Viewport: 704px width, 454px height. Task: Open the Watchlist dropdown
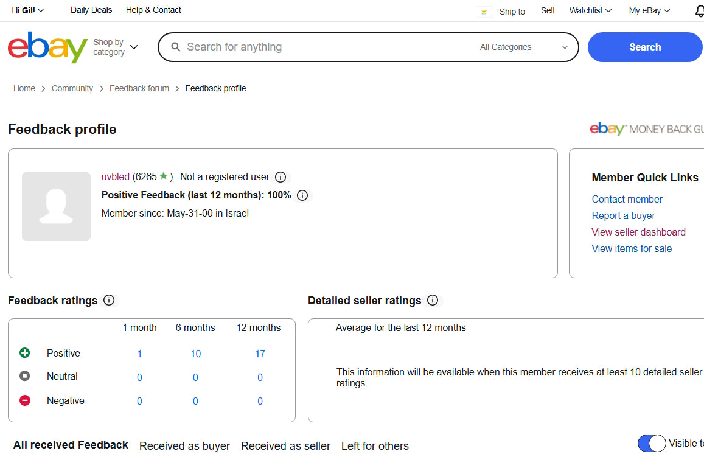[x=590, y=10]
